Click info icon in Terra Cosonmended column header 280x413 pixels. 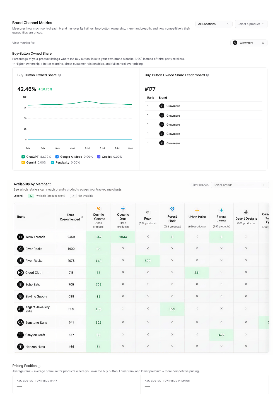(82, 217)
